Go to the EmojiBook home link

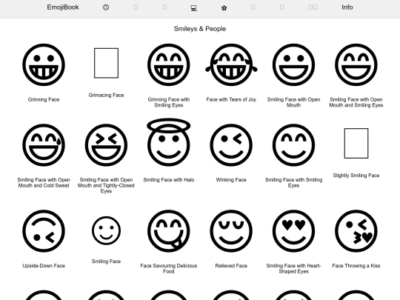point(63,7)
